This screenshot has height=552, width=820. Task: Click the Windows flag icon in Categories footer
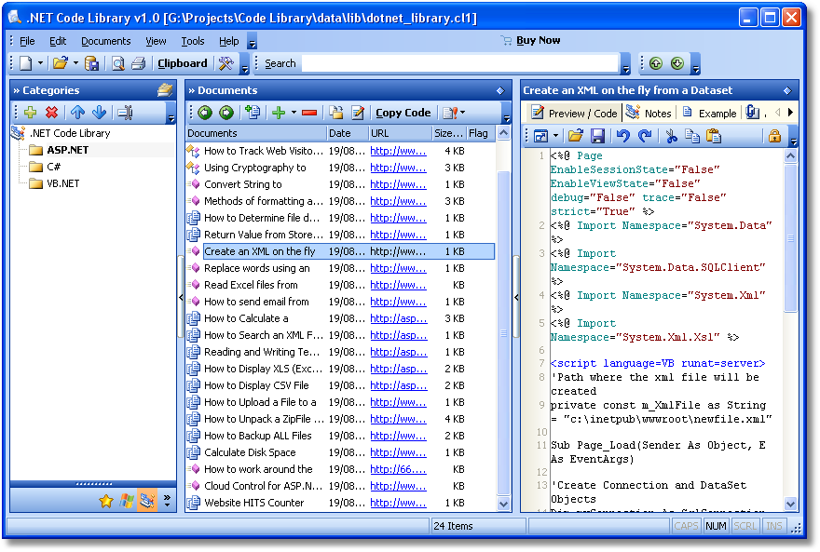pos(126,502)
